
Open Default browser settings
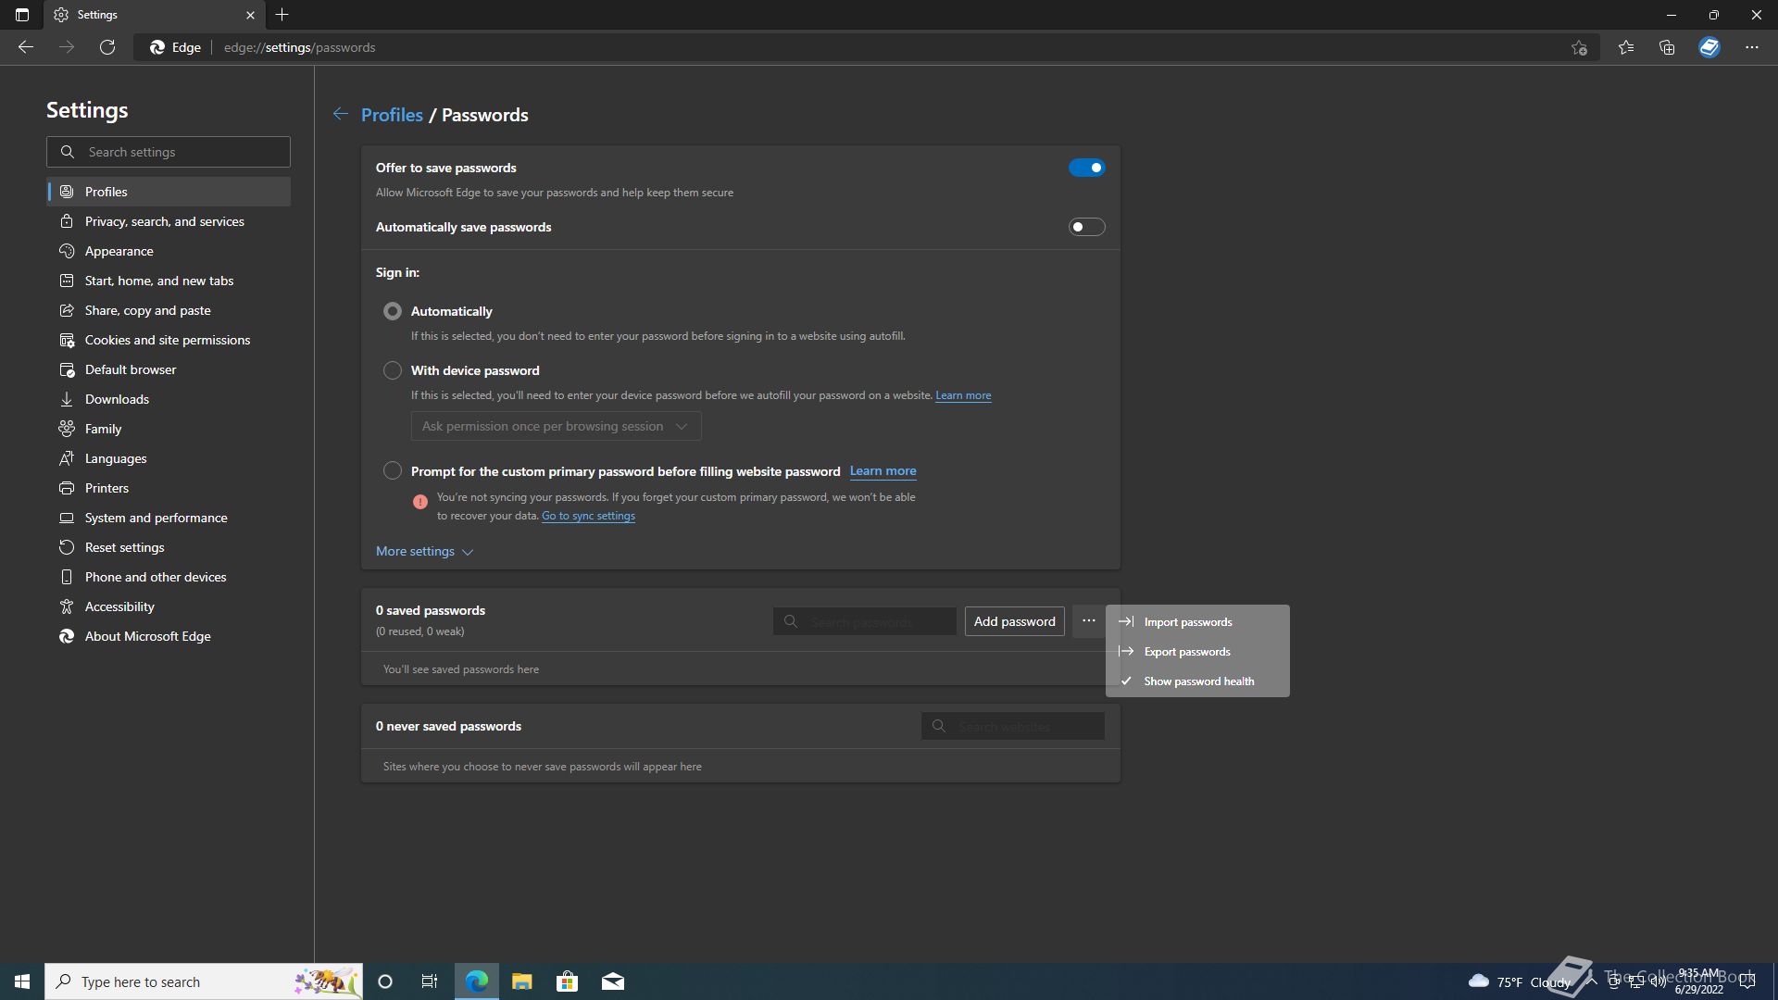tap(169, 369)
